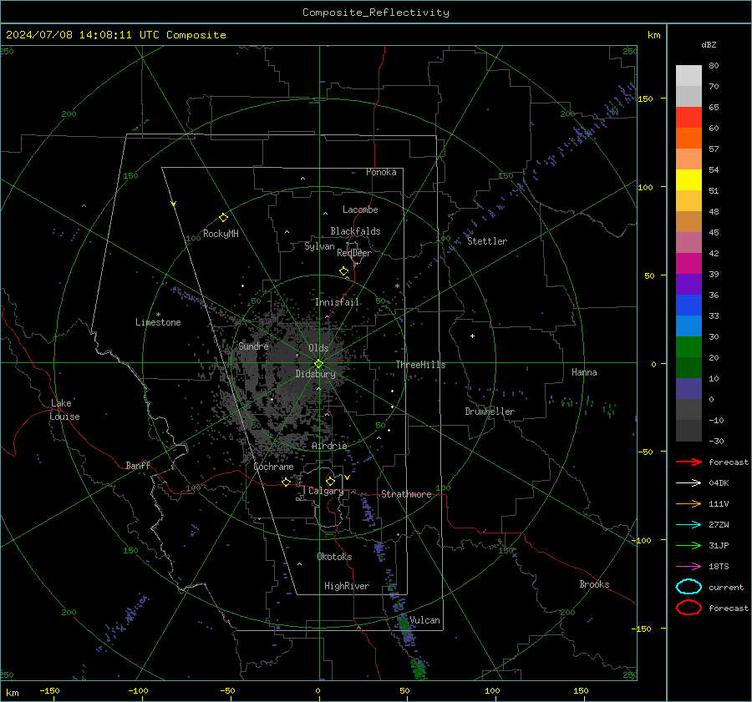
Task: Click the orange 111V arrow in the legend
Action: [x=688, y=503]
